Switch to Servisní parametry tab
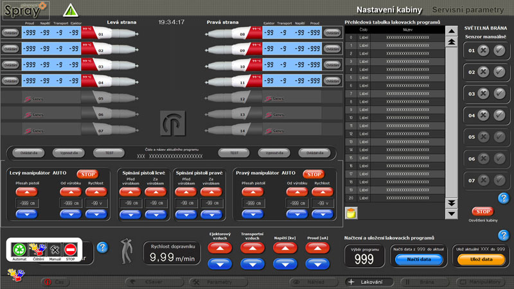 click(x=468, y=10)
